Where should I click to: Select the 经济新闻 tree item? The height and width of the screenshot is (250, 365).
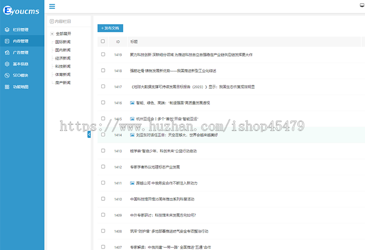tap(63, 58)
